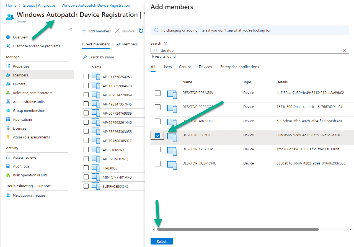Click the Audit logs icon
The width and height of the screenshot is (354, 247).
(8, 166)
